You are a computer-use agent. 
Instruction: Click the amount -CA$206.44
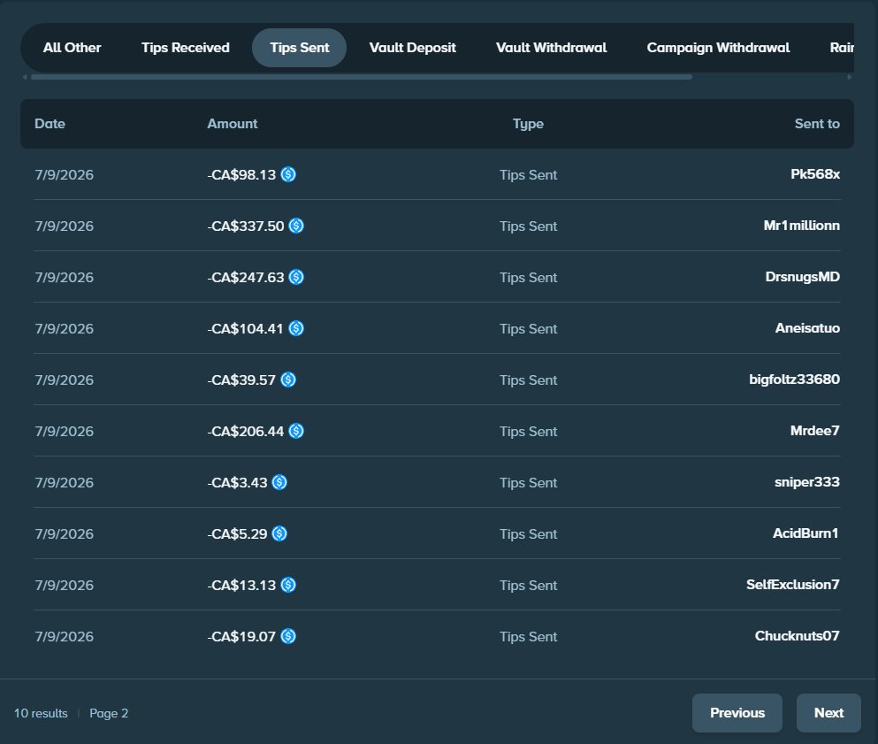coord(246,431)
